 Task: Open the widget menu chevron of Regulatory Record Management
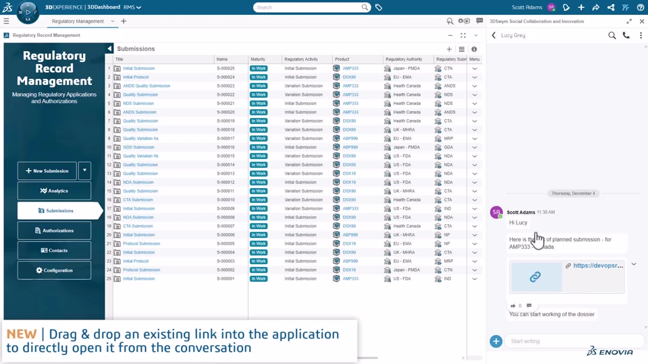click(x=476, y=36)
